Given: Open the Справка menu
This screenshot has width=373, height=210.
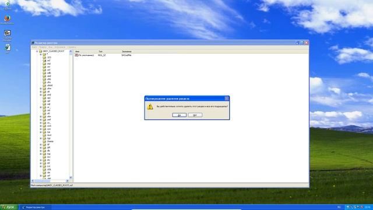Looking at the screenshot, I should (x=71, y=47).
